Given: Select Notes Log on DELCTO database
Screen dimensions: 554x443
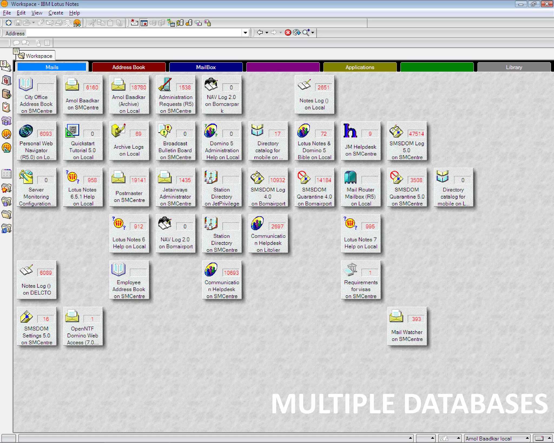Looking at the screenshot, I should pyautogui.click(x=36, y=280).
